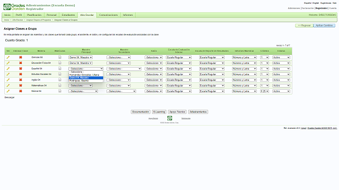Viewport: 339px width, 190px height.
Task: Open the matrículas document icon for Educación Física 04
Action: coord(60,63)
